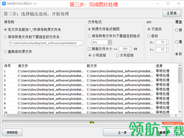Click the 200 KB file size field
This screenshot has width=184, height=138.
point(124,49)
